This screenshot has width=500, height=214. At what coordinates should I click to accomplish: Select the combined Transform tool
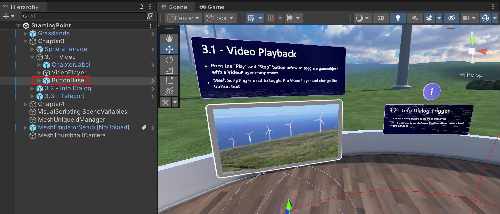[169, 91]
